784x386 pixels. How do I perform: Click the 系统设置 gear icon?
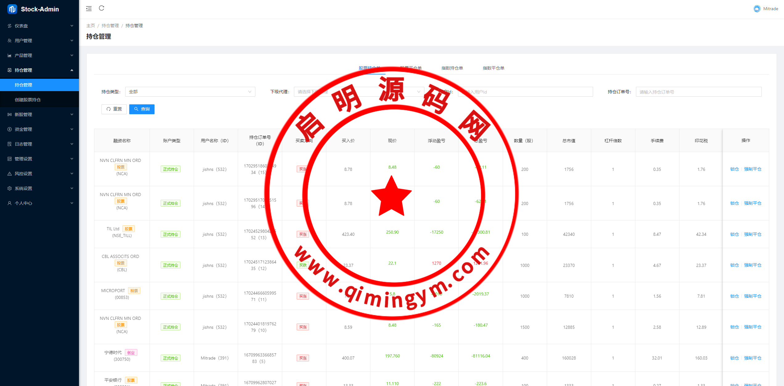(x=10, y=188)
